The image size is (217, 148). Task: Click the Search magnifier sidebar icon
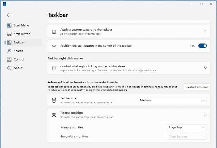(x=9, y=51)
